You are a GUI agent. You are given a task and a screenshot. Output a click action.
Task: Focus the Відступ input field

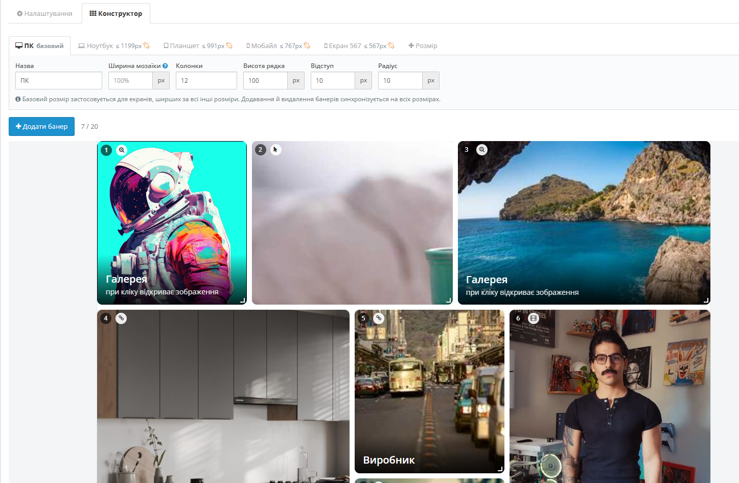point(333,81)
